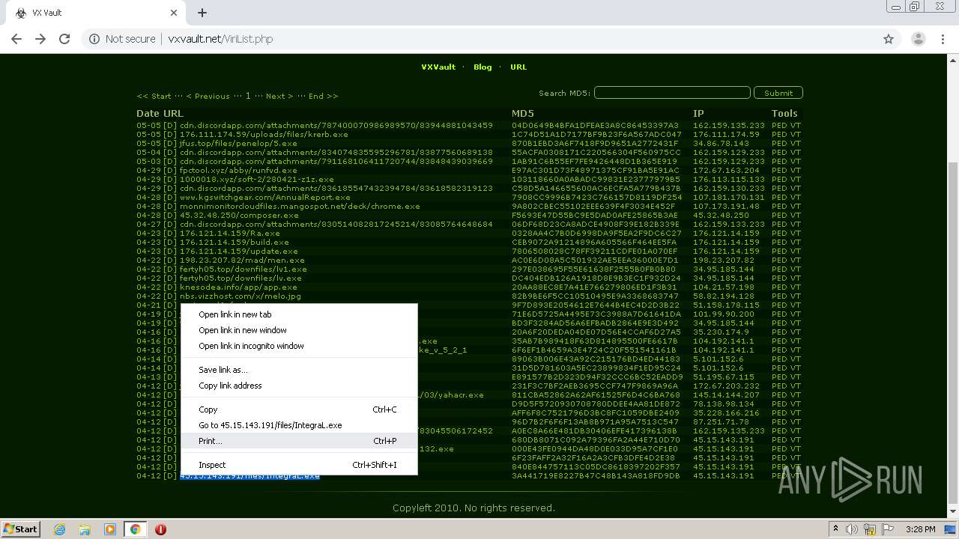Click the taskbar clock showing 3:28 PM
Viewport: 959px width, 539px height.
(x=920, y=529)
